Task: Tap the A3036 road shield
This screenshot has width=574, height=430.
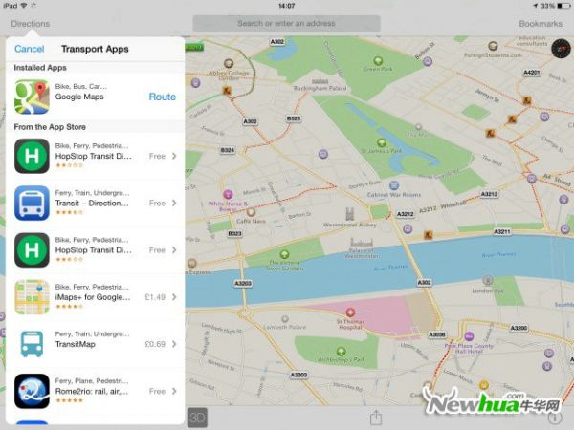Action: 437,334
